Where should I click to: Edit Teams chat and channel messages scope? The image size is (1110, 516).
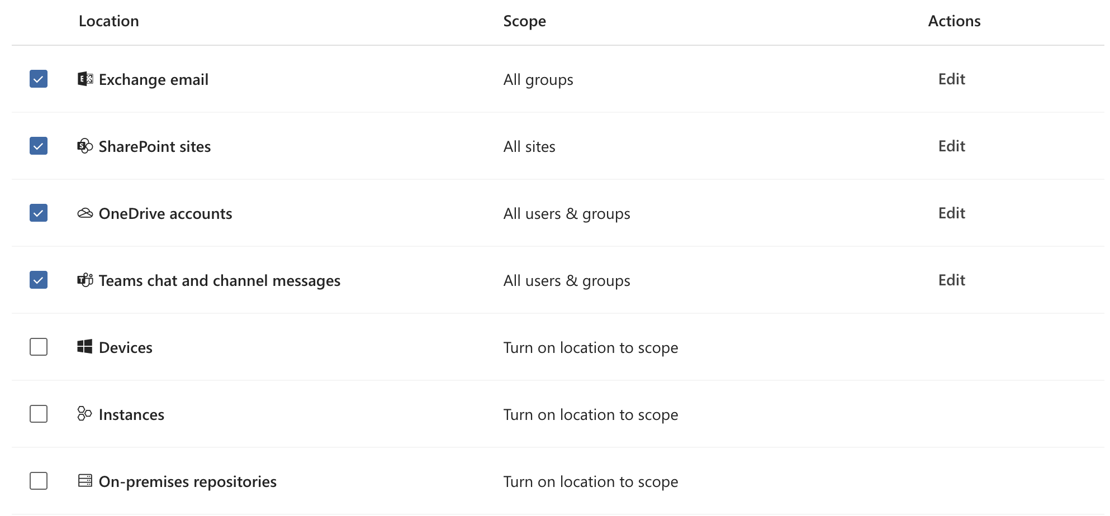tap(951, 280)
